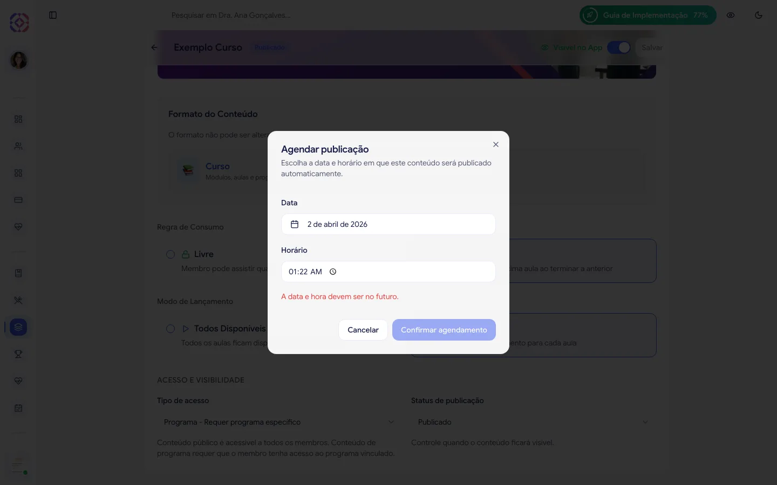Open the four-squares grid icon in the sidebar
This screenshot has width=777, height=485.
tap(18, 173)
